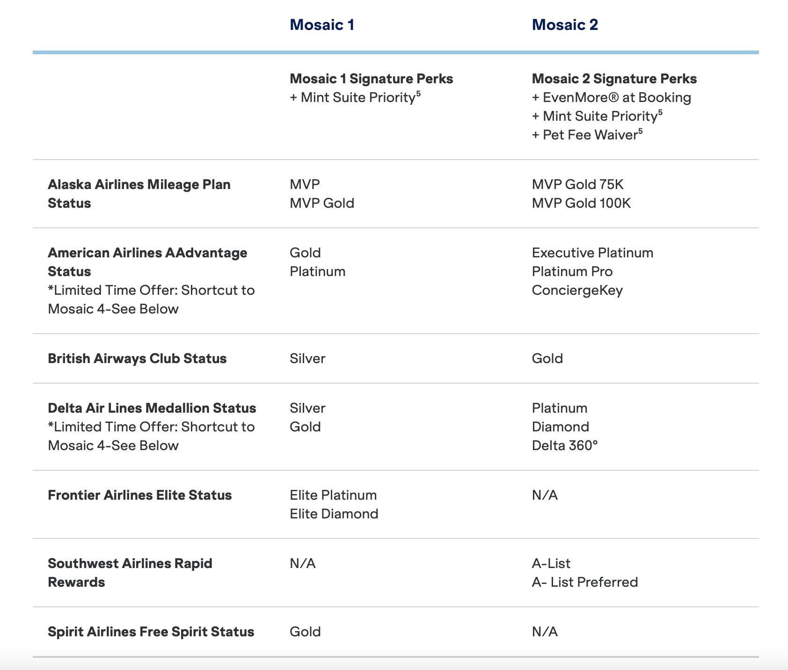This screenshot has height=670, width=788.
Task: Select the Southwest Airlines Rapid Rewards label
Action: (130, 573)
